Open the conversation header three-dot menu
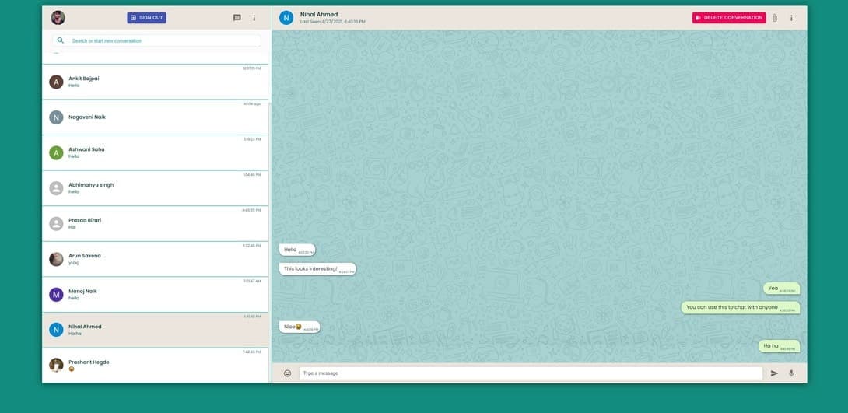 pos(791,18)
